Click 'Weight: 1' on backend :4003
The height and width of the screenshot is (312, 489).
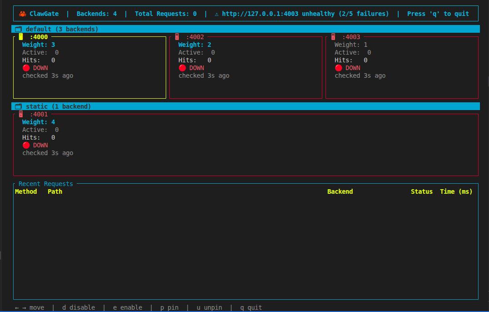coord(351,45)
